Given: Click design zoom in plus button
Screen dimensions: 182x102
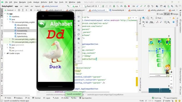Looking at the screenshot, I should click(171, 77).
